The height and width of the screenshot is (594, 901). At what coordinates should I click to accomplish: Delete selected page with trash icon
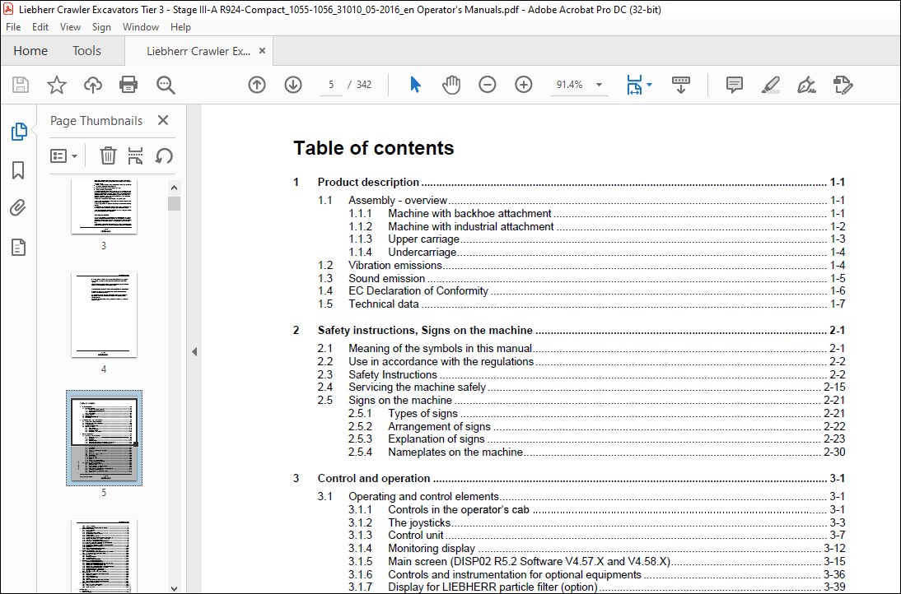108,155
